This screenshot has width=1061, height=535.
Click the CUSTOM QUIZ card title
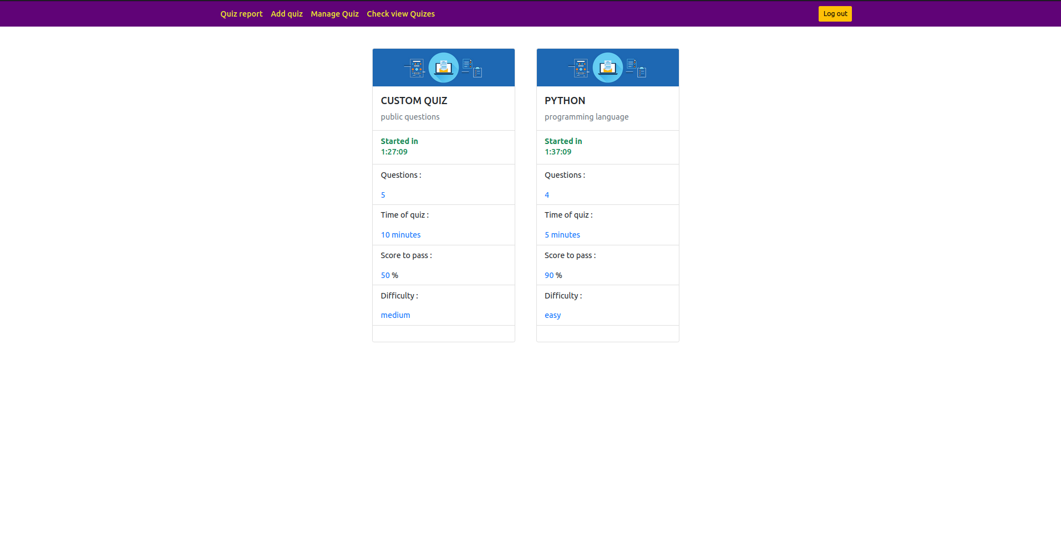click(414, 100)
